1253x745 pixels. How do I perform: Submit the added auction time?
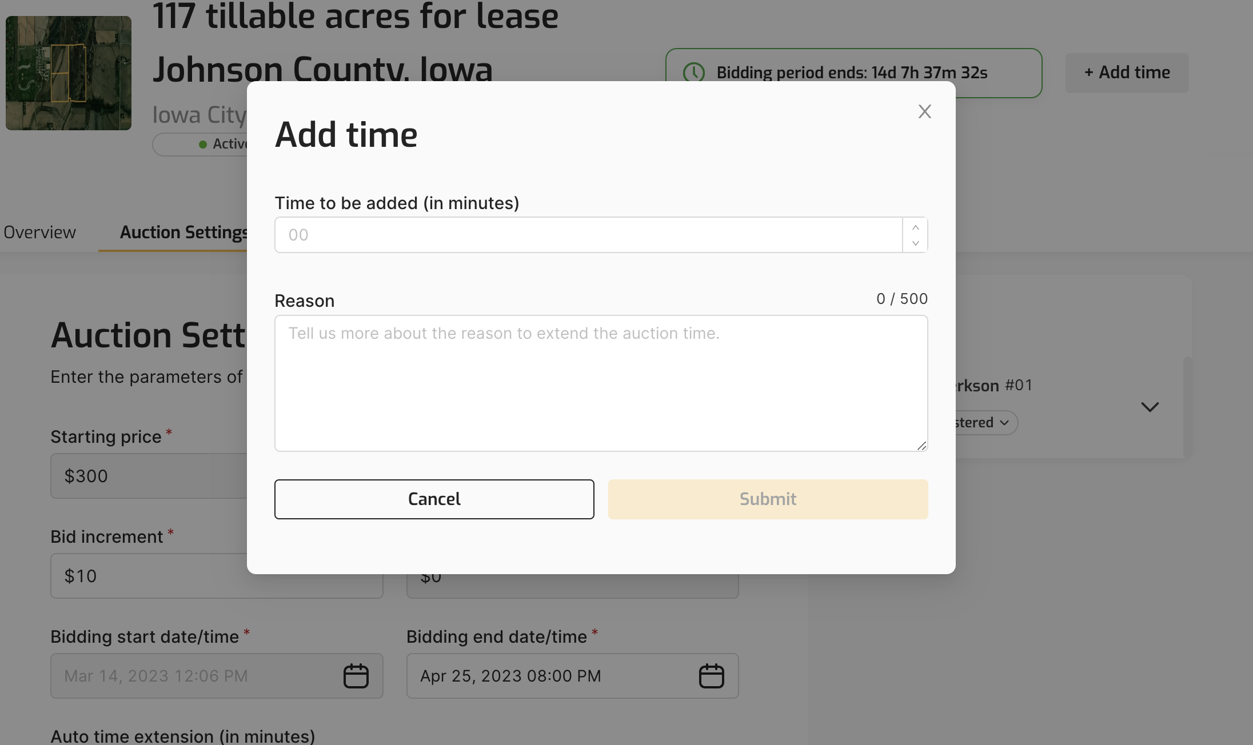point(768,499)
